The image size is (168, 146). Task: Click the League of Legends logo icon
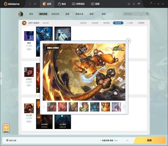[x=21, y=14]
